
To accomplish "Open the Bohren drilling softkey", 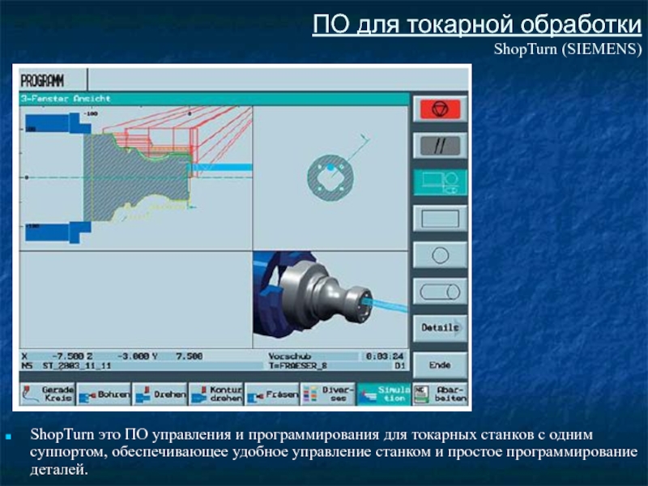I will pos(104,394).
